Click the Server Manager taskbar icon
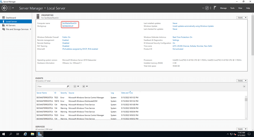The width and height of the screenshot is (254, 137). coord(40,134)
